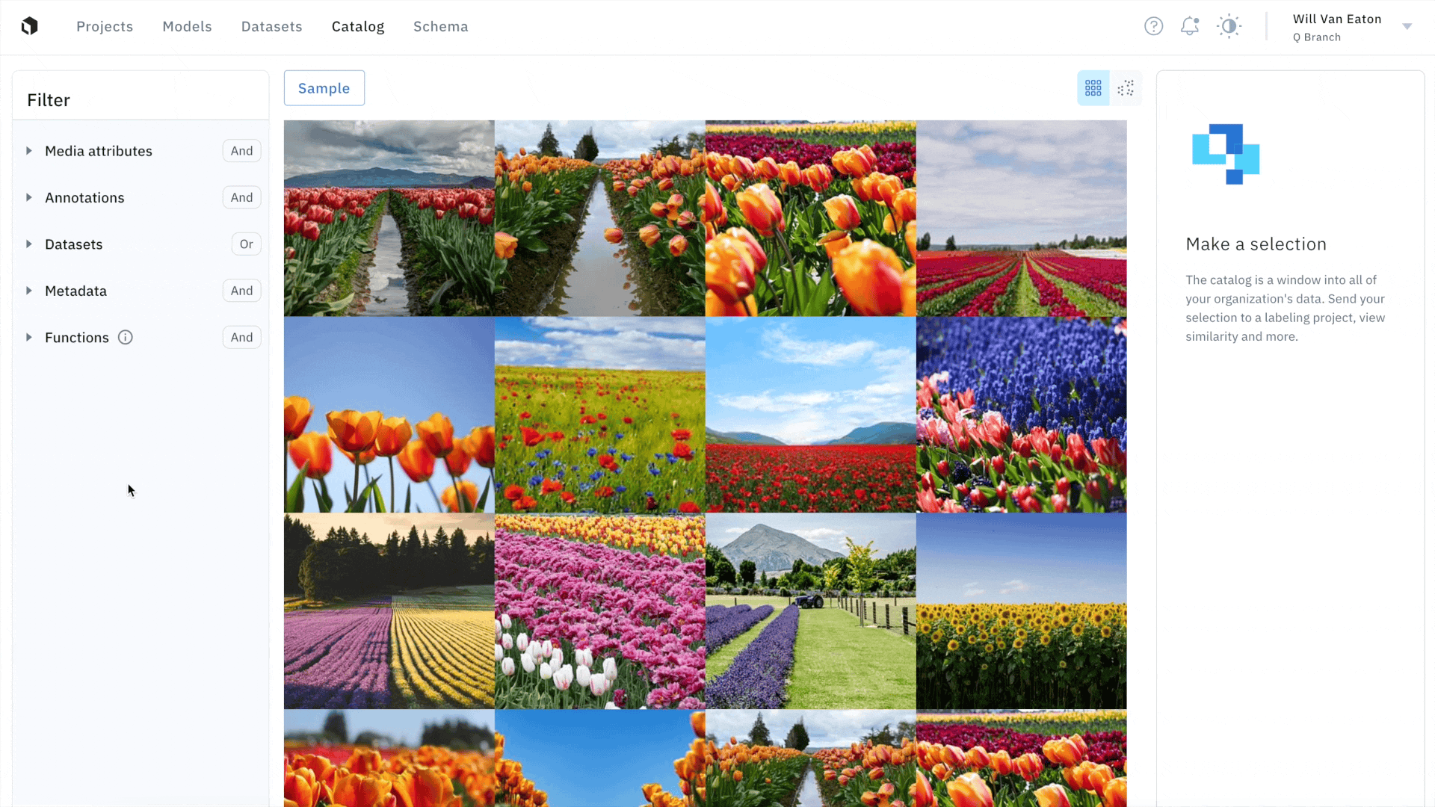This screenshot has width=1435, height=807.
Task: Select the red tulip rows under cloudy sky thumbnail
Action: pos(1021,218)
